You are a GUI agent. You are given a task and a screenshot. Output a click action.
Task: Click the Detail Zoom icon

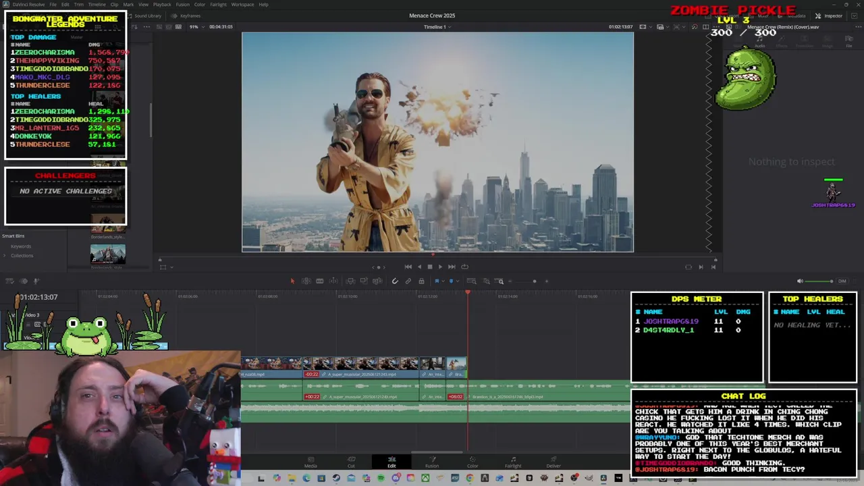[x=486, y=281]
